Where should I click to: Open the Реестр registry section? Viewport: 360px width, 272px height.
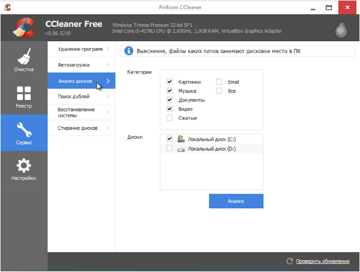click(x=24, y=96)
